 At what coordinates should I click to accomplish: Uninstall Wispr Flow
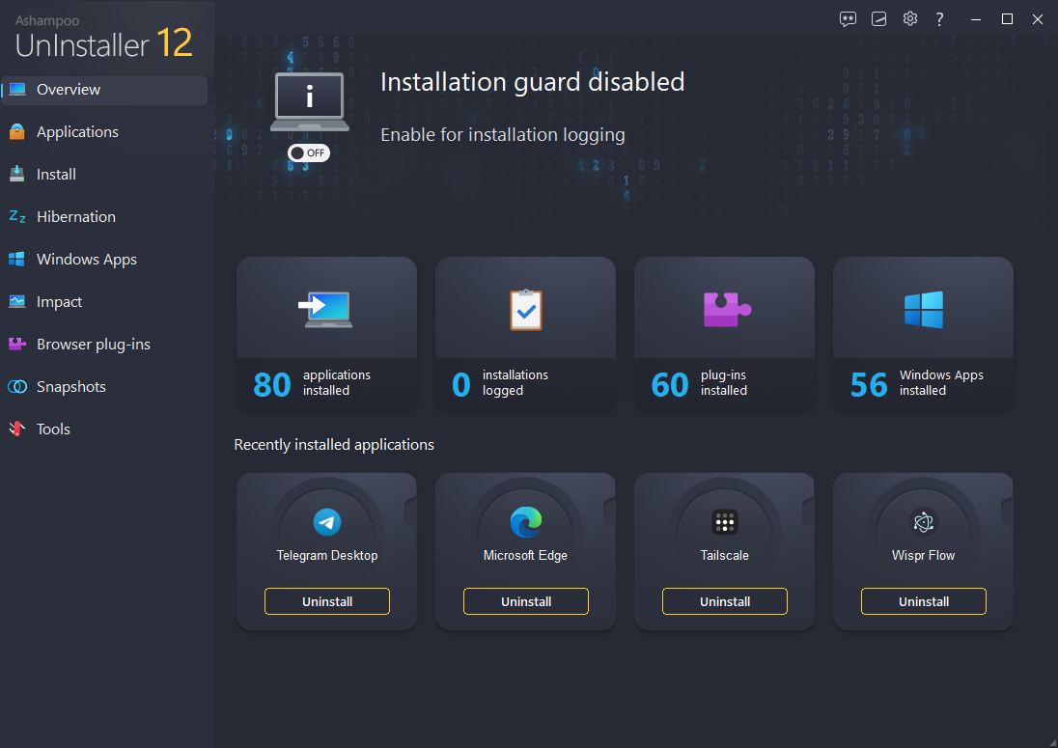tap(924, 601)
